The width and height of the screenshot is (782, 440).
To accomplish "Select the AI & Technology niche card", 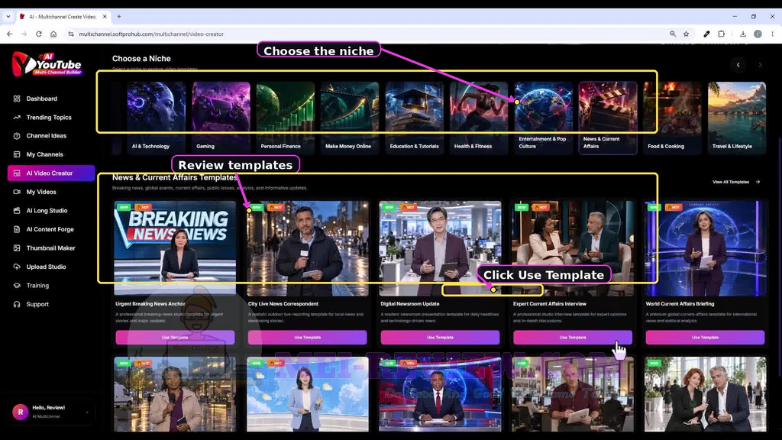I will coord(156,118).
